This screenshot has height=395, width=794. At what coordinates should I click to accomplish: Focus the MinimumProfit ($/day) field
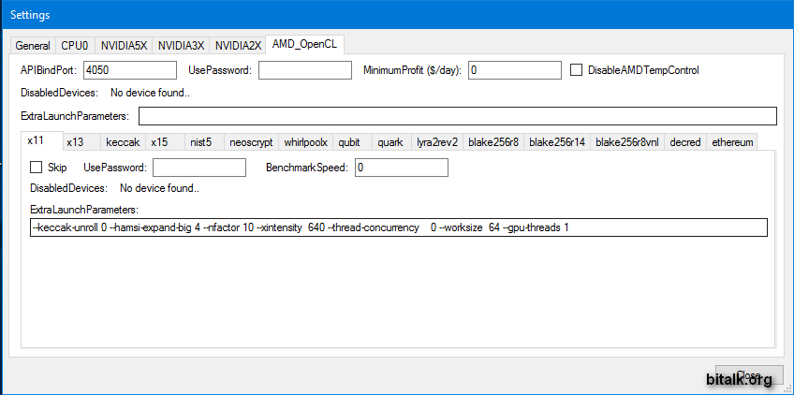[x=514, y=70]
